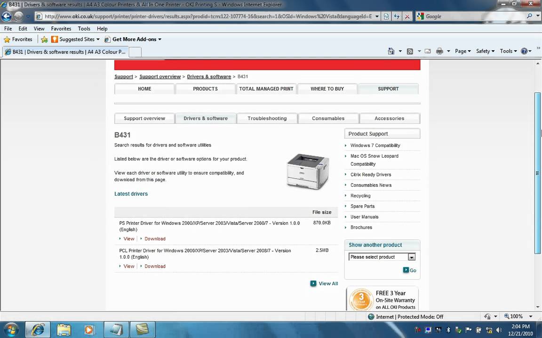Open the Safety menu dropdown
Screen dimensions: 542x338
pos(486,51)
